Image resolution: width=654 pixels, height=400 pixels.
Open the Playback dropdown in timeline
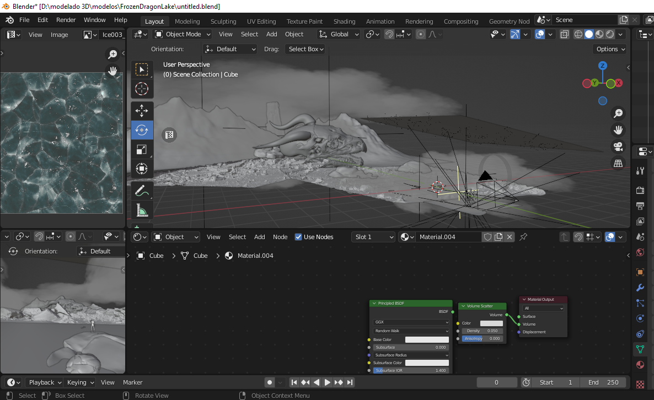point(44,382)
